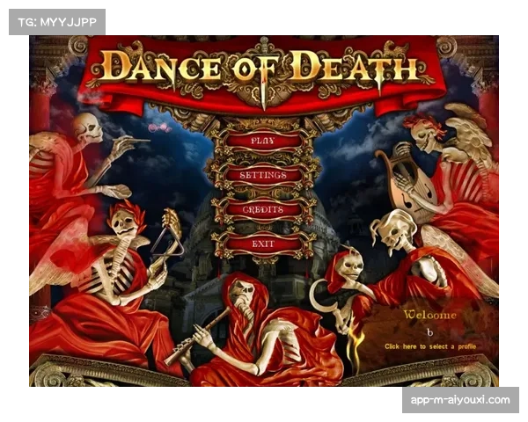Open the SETTINGS menu
The width and height of the screenshot is (528, 422).
(x=263, y=175)
